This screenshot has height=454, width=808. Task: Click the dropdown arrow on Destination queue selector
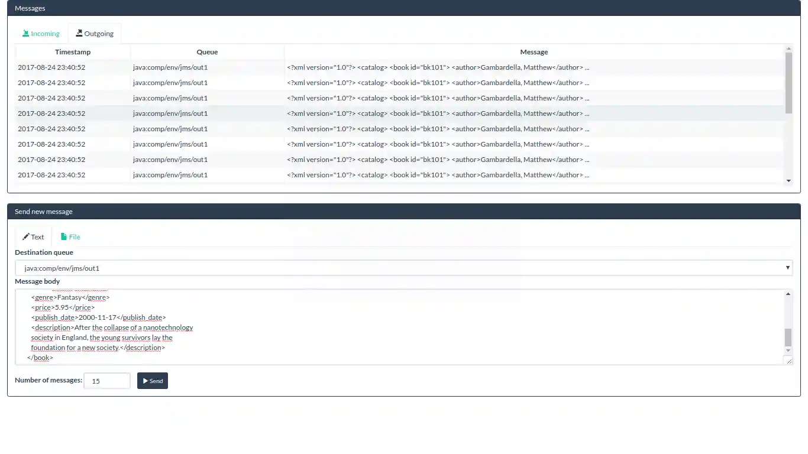[x=787, y=267]
